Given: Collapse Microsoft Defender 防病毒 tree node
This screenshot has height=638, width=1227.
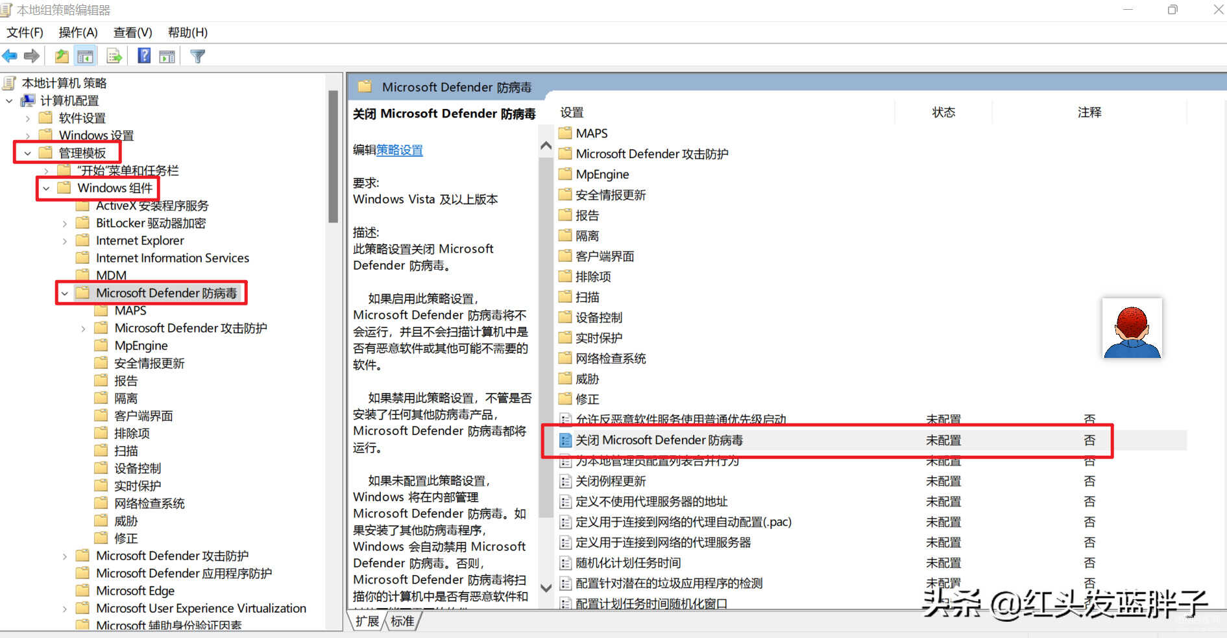Looking at the screenshot, I should coord(64,293).
